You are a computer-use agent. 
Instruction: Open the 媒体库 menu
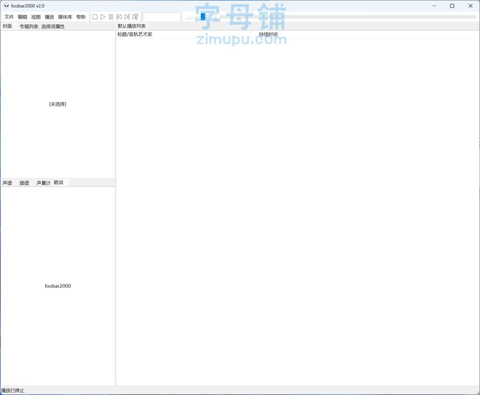click(x=65, y=17)
